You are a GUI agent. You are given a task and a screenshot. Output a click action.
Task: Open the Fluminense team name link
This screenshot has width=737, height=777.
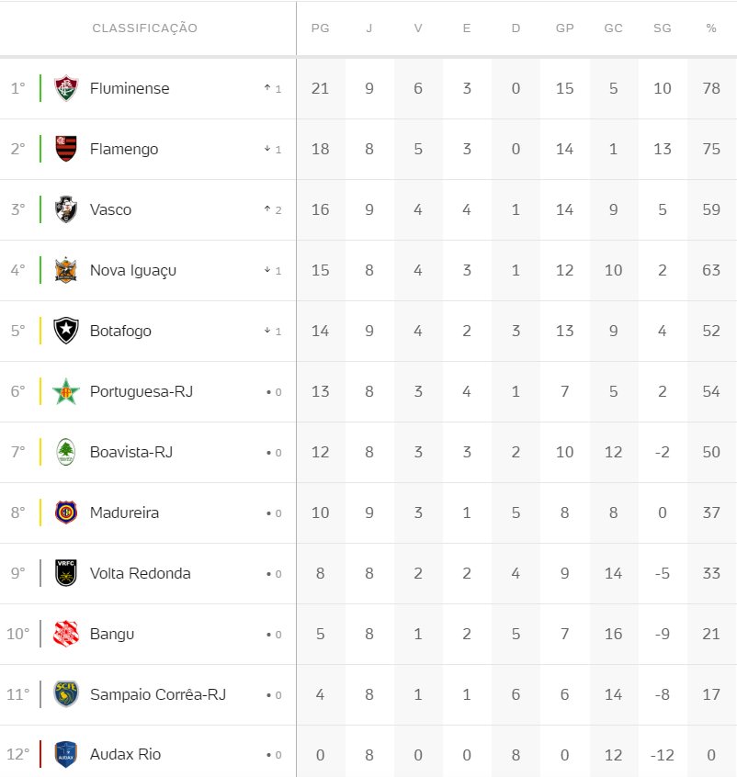point(130,89)
